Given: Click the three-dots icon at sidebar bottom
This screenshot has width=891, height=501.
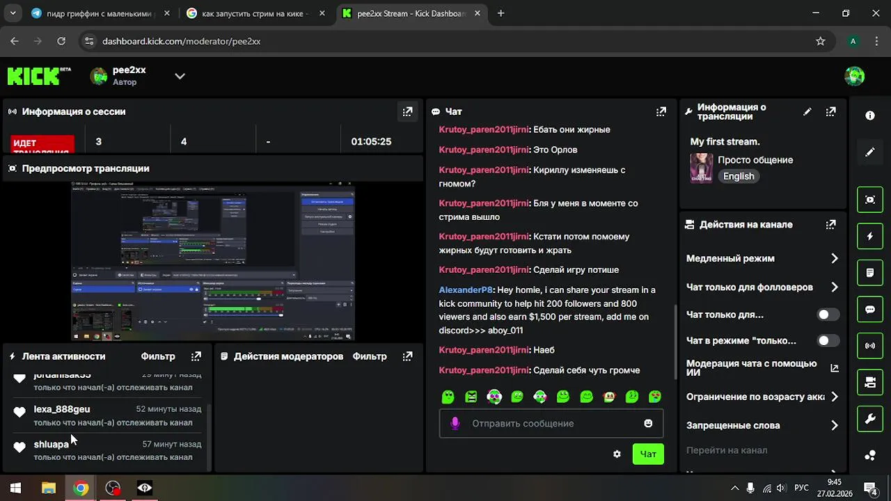Looking at the screenshot, I should pyautogui.click(x=870, y=456).
